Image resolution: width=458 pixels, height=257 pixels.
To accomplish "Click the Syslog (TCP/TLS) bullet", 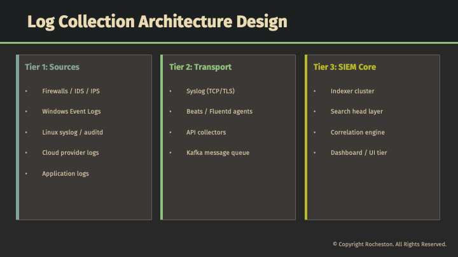I will 211,91.
